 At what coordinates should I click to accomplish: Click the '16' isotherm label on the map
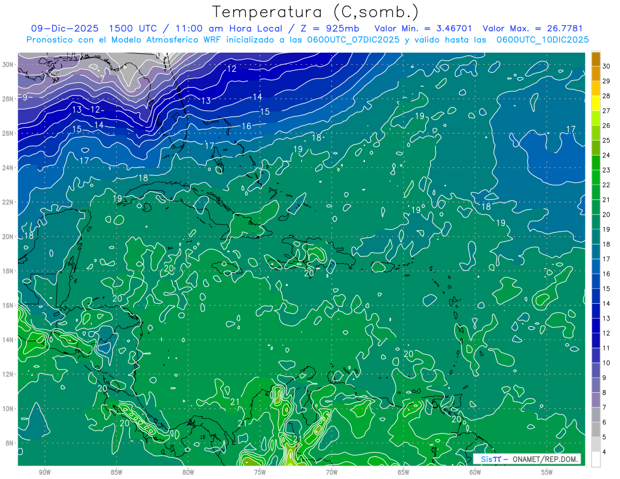pyautogui.click(x=246, y=126)
